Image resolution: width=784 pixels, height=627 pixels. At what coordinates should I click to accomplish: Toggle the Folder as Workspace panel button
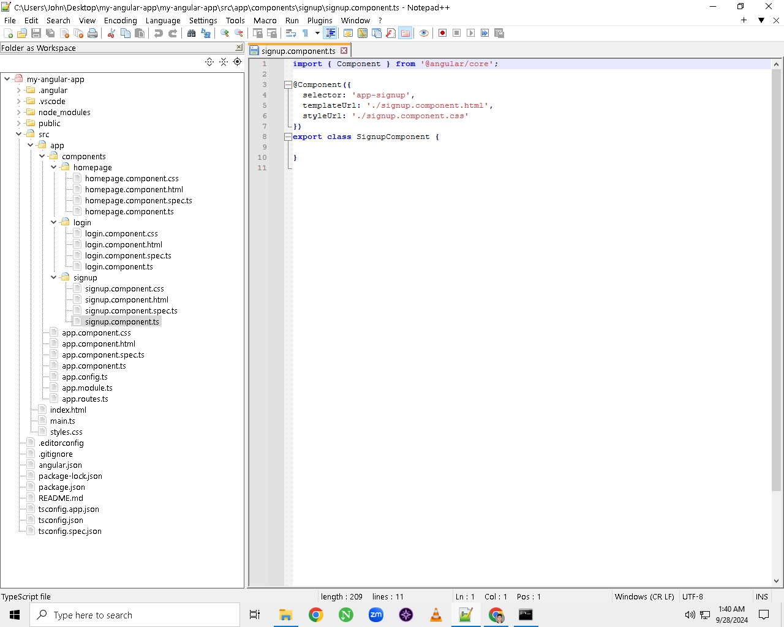point(405,33)
